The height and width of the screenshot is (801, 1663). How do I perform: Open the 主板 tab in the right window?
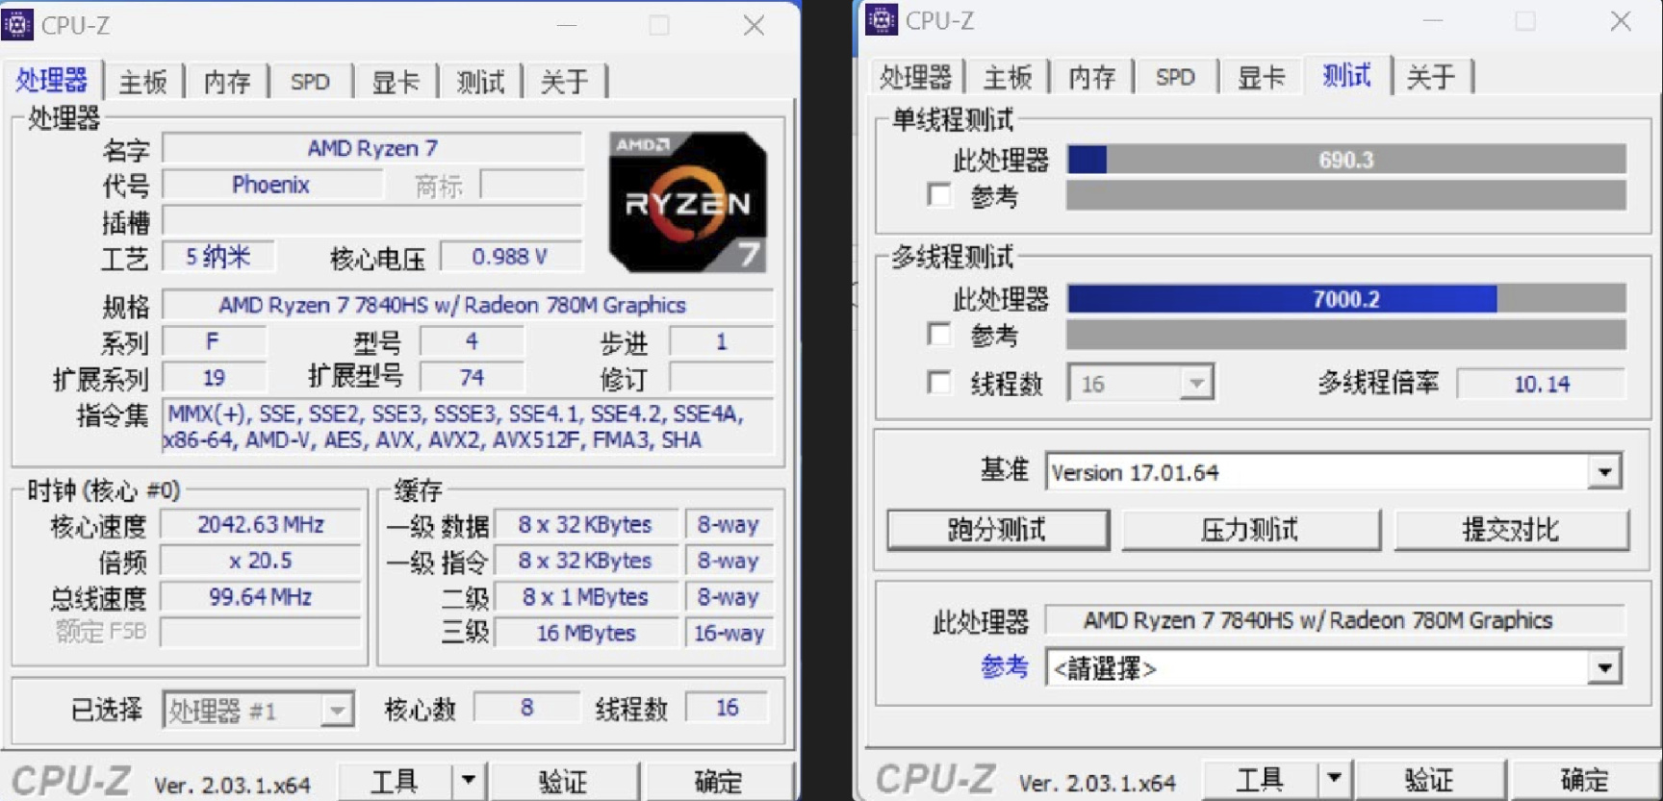click(1008, 77)
